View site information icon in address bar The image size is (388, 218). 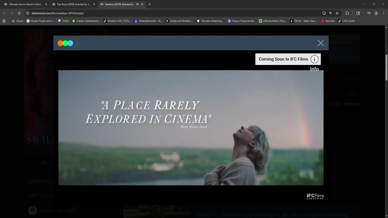[x=28, y=13]
